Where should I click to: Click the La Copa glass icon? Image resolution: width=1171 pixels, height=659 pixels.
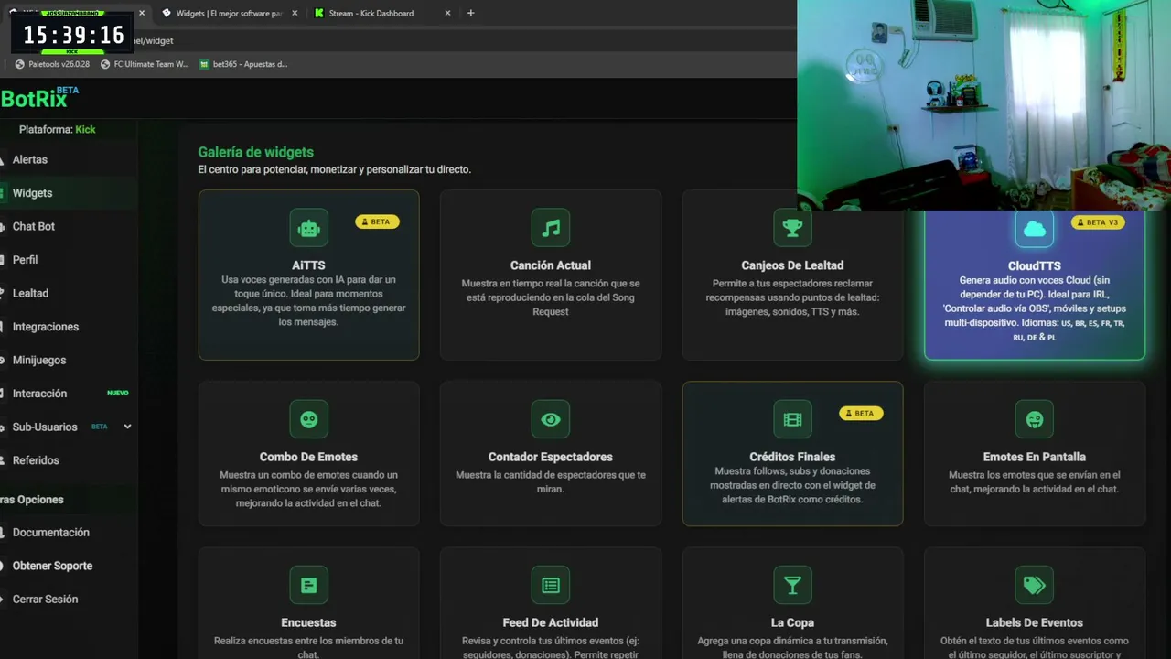(x=792, y=585)
